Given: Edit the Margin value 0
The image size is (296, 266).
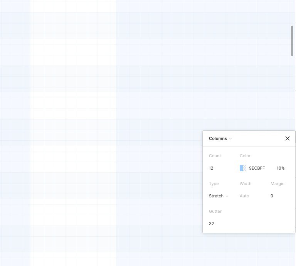Looking at the screenshot, I should coord(272,196).
